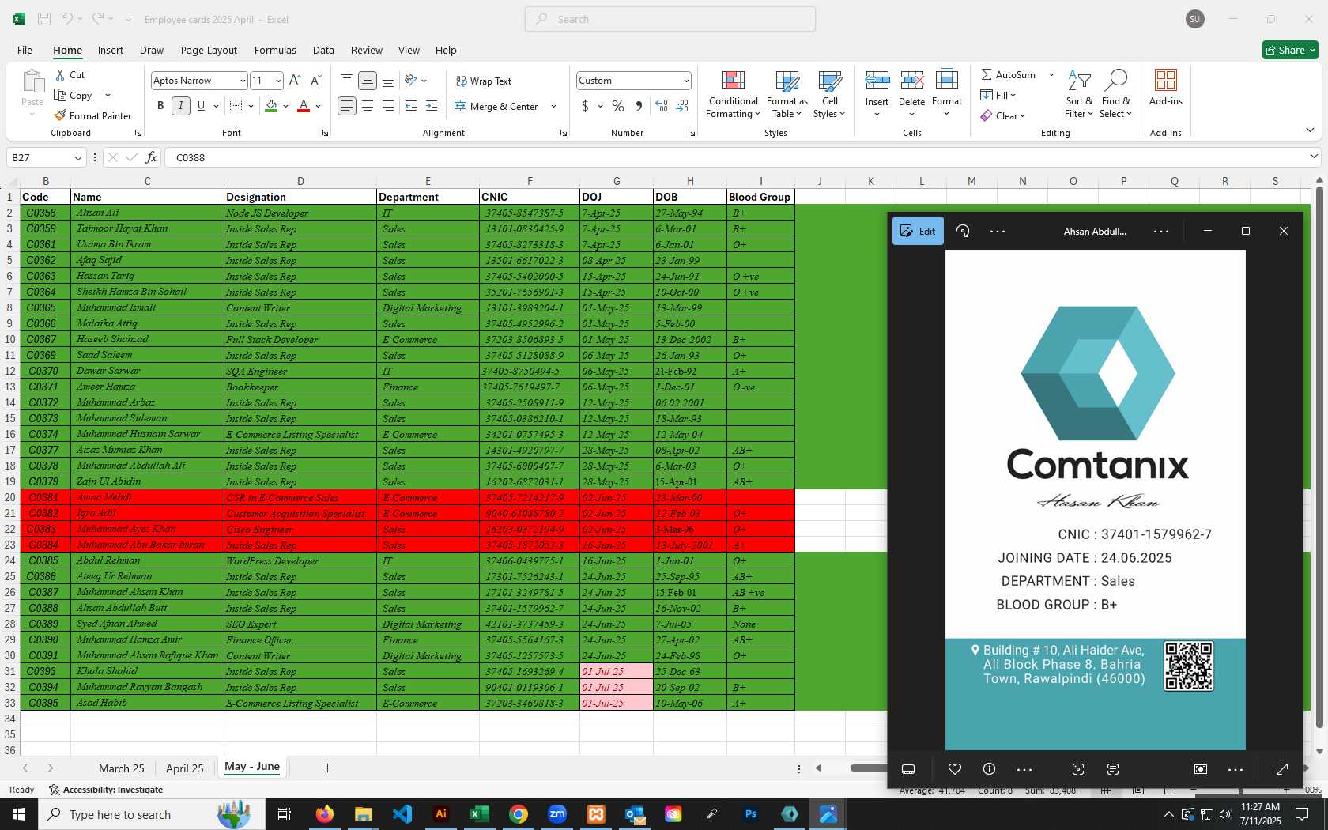Open Sort & Filter menu
Viewport: 1328px width, 830px height.
coord(1079,94)
